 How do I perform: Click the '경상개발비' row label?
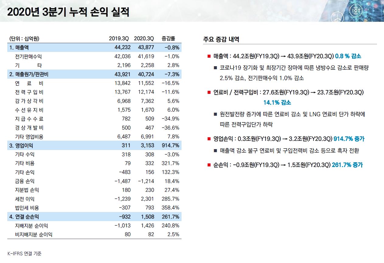click(29, 128)
